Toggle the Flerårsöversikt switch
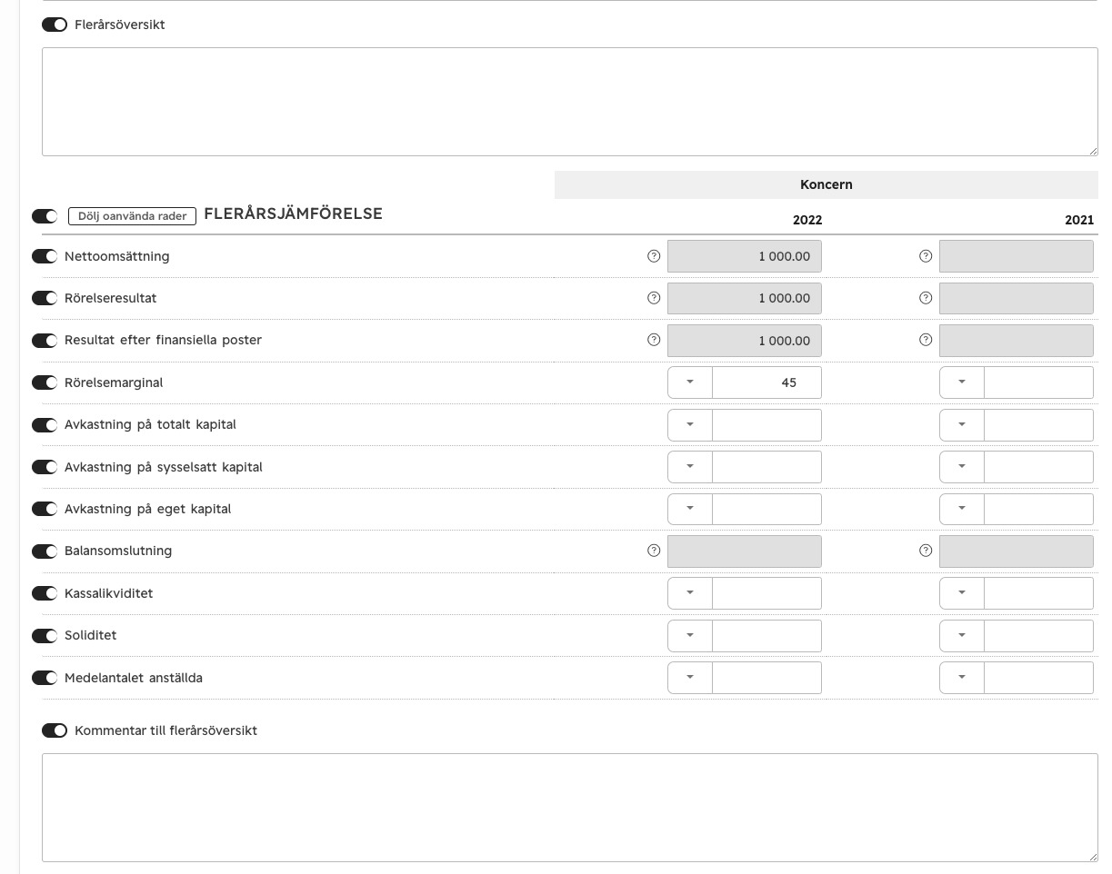Screen dimensions: 1112x874 coord(55,25)
